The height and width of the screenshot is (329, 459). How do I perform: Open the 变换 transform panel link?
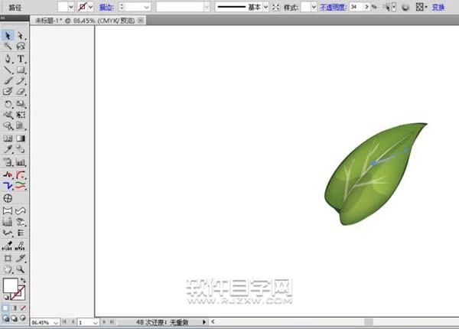[438, 7]
